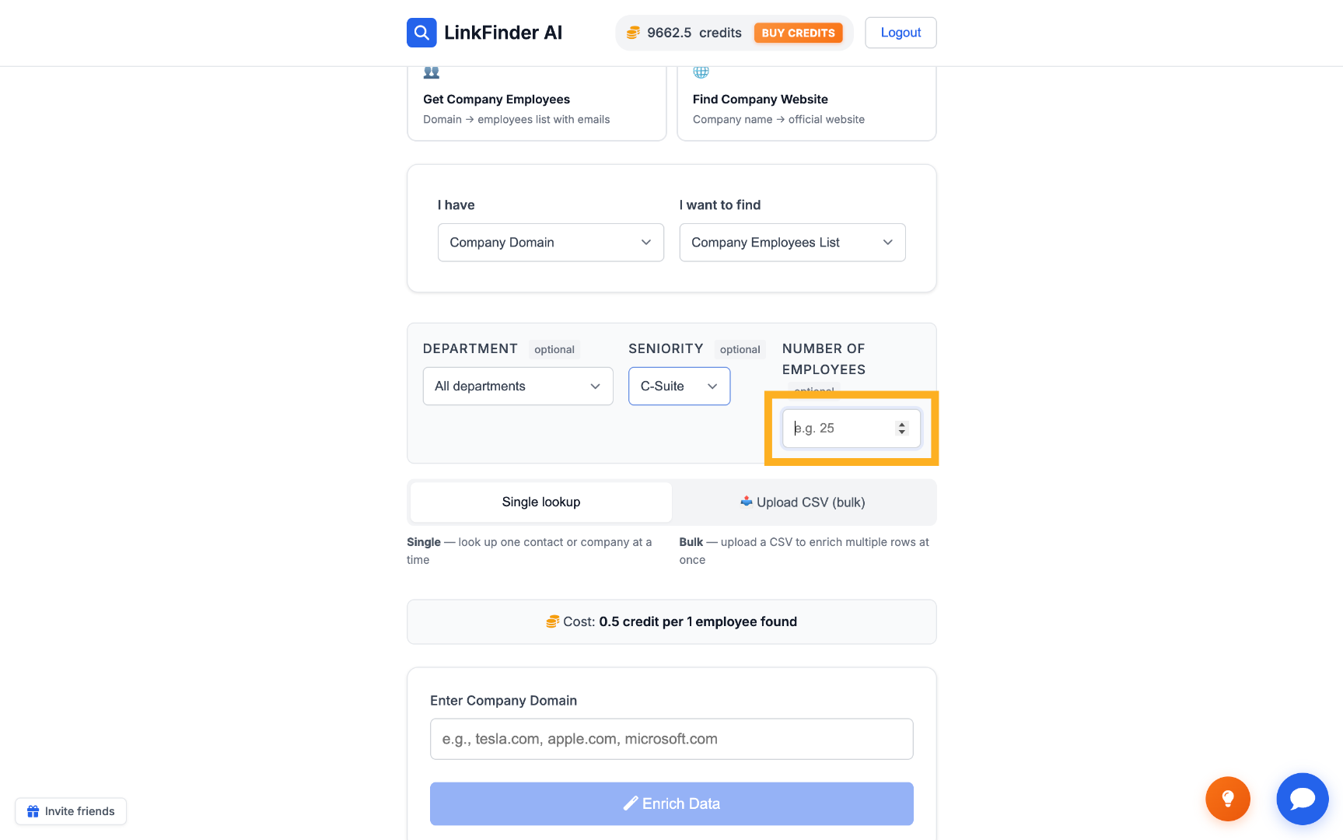Click the number of employees stepper arrows

coord(901,429)
